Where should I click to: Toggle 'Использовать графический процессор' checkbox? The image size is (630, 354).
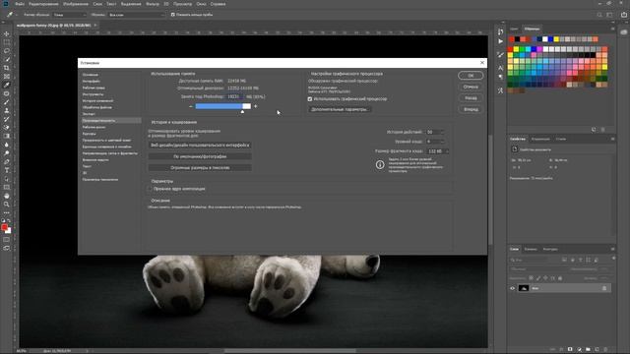(x=310, y=98)
